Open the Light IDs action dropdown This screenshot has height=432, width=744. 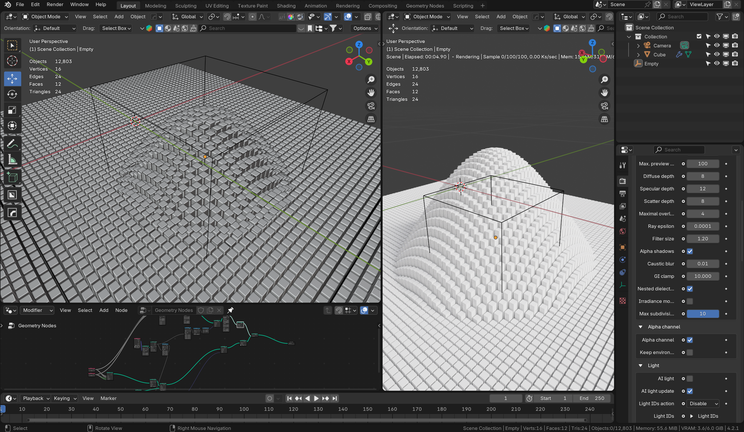(x=703, y=403)
